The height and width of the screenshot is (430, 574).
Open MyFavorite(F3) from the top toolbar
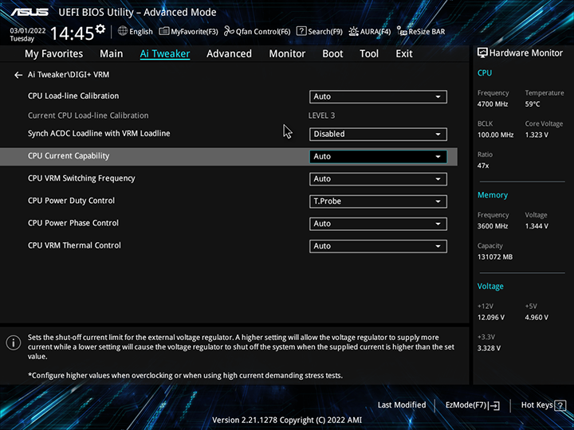click(164, 32)
